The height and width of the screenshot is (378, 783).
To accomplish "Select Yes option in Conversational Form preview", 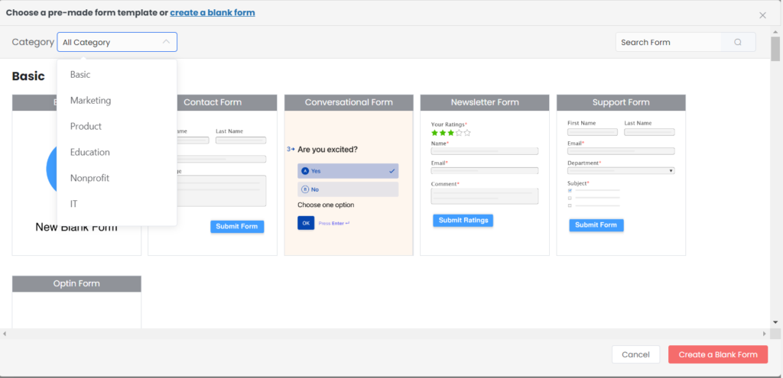I will pos(348,171).
